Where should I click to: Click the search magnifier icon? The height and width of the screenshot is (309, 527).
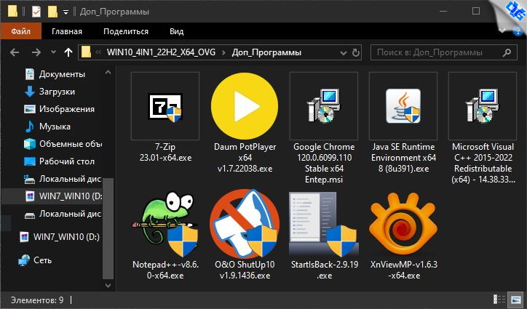click(507, 52)
